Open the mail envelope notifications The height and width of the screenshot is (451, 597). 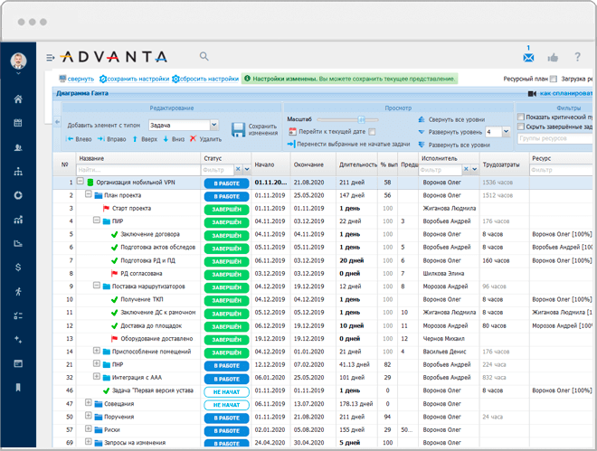coord(528,58)
